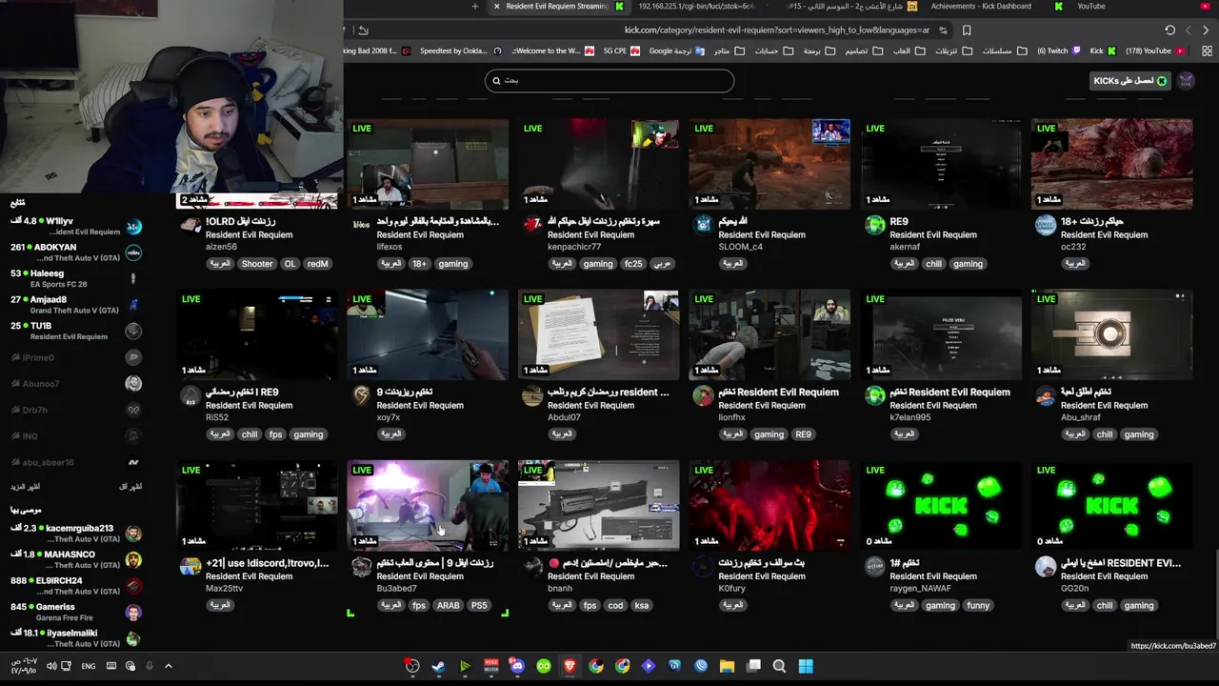Click channel name k7elan995

click(910, 417)
